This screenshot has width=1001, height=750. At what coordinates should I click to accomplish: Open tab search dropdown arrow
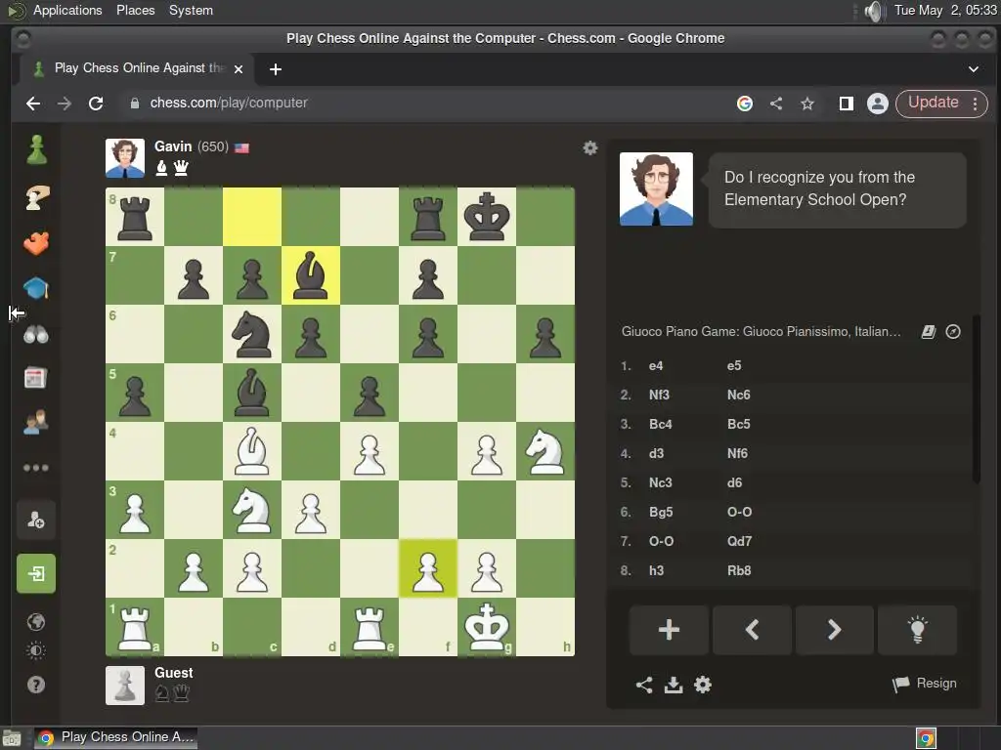[974, 69]
